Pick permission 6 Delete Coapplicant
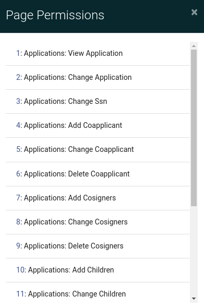Screen dimensions: 204x308 pyautogui.click(x=98, y=174)
